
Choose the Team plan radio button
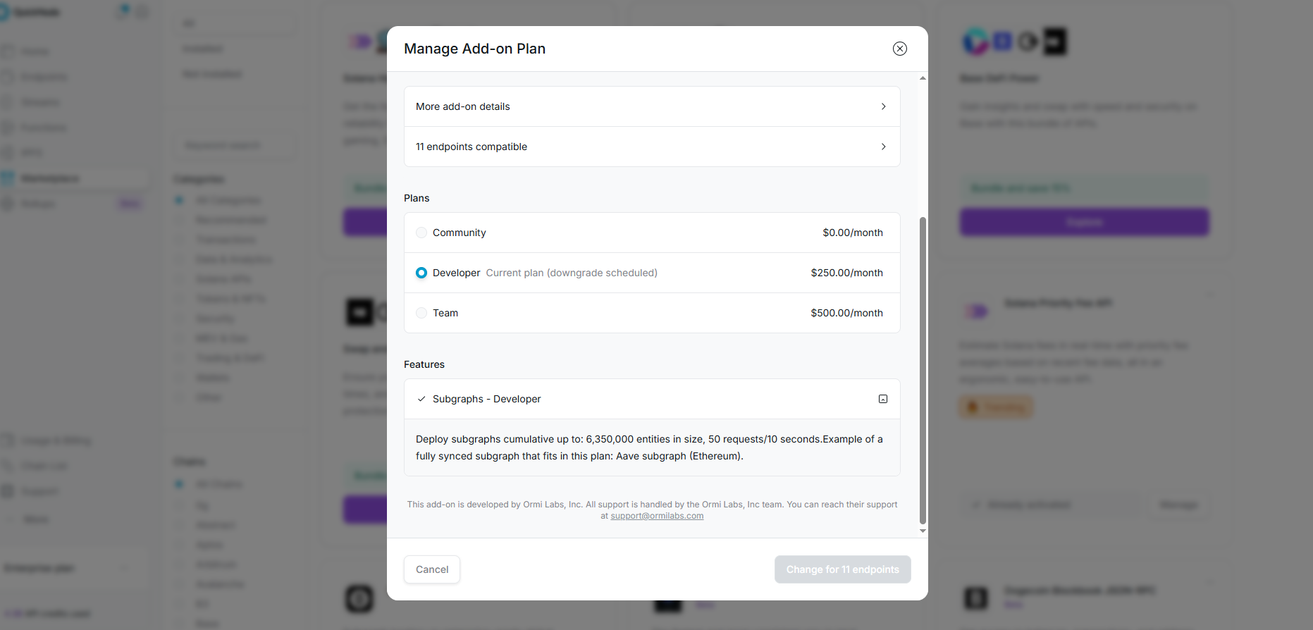click(421, 313)
